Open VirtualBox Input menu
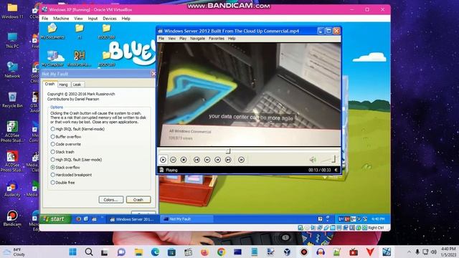This screenshot has width=459, height=258. tap(93, 19)
